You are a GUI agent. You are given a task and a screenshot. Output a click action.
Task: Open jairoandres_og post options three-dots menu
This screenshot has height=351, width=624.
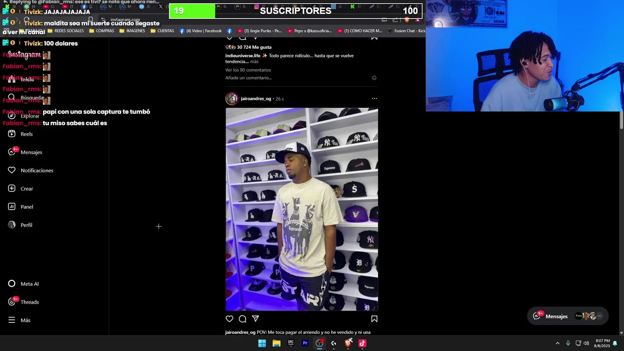(374, 98)
